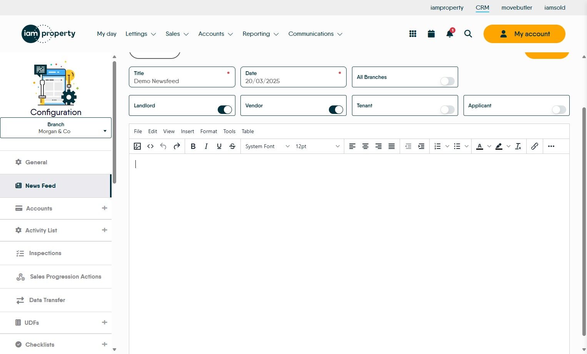Screen dimensions: 587x354
Task: Increase the indent
Action: [x=421, y=146]
